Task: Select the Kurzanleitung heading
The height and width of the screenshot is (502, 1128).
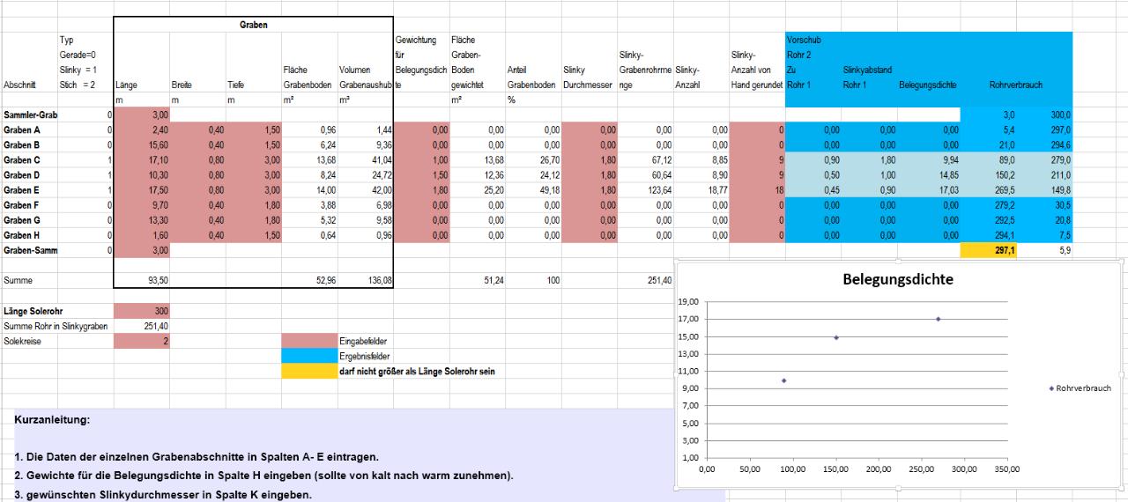Action: point(52,421)
